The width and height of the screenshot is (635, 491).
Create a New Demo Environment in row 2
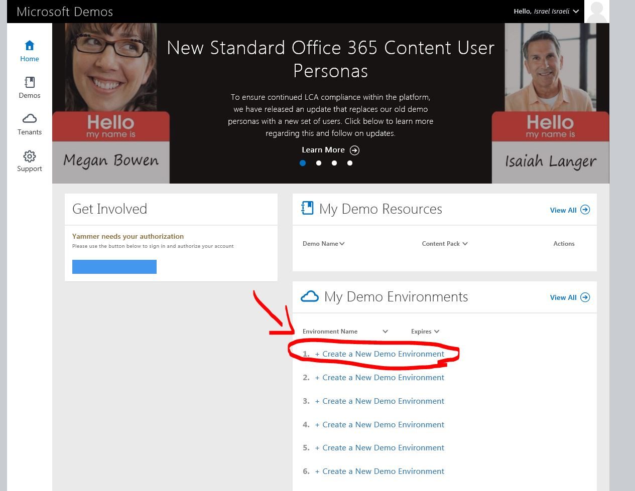pyautogui.click(x=379, y=378)
